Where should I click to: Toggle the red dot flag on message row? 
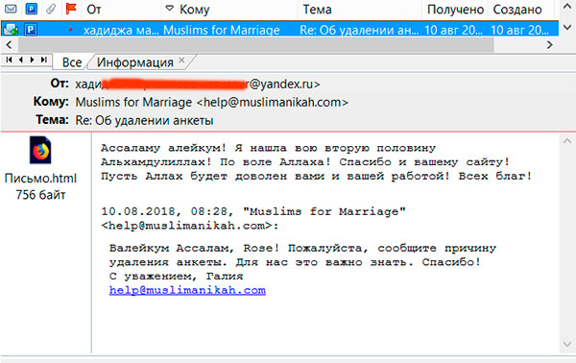click(x=70, y=30)
